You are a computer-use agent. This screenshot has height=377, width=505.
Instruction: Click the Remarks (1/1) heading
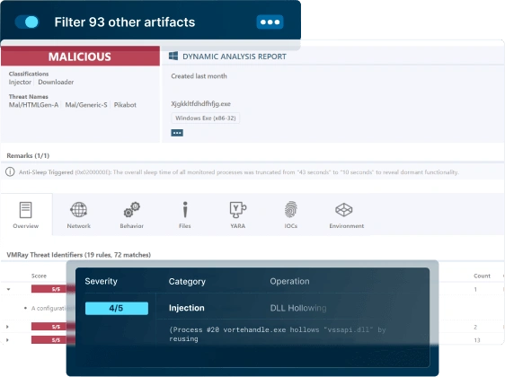point(28,155)
